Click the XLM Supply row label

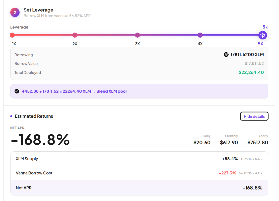[27, 159]
